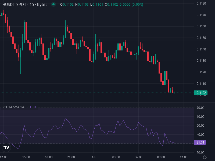Click the current price tag 0.1102

click(x=201, y=92)
